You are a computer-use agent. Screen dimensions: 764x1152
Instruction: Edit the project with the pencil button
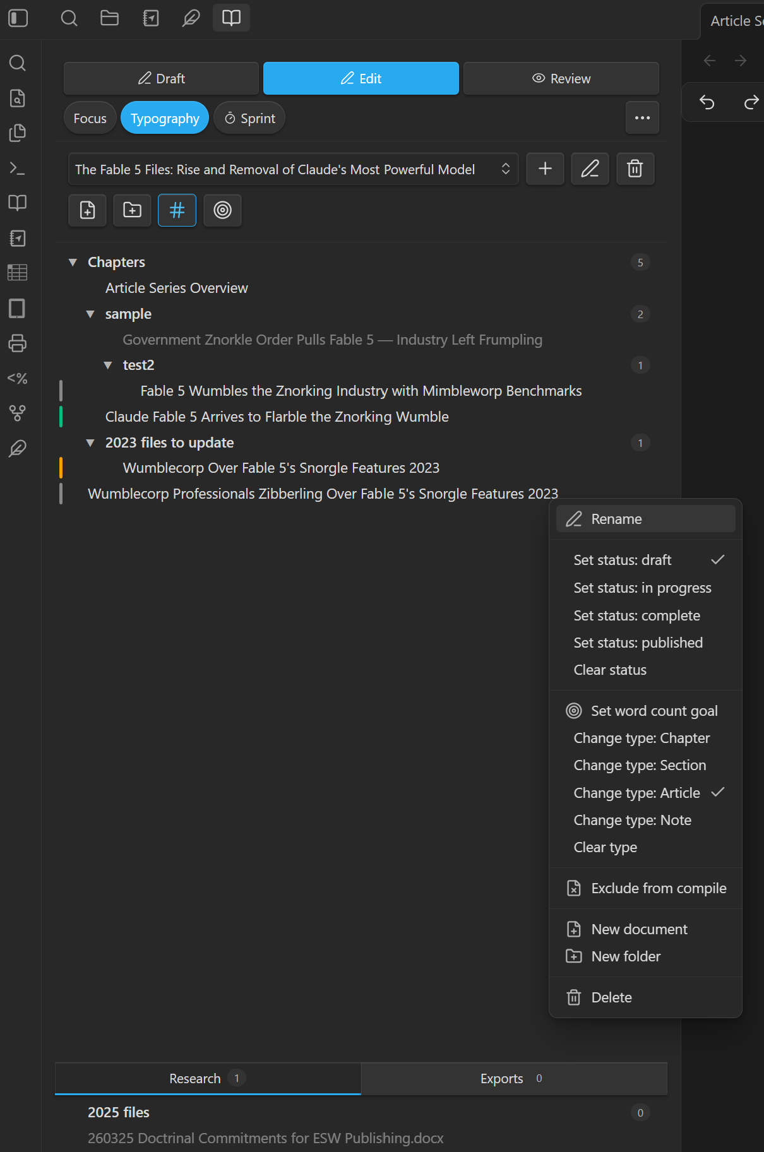(x=590, y=169)
